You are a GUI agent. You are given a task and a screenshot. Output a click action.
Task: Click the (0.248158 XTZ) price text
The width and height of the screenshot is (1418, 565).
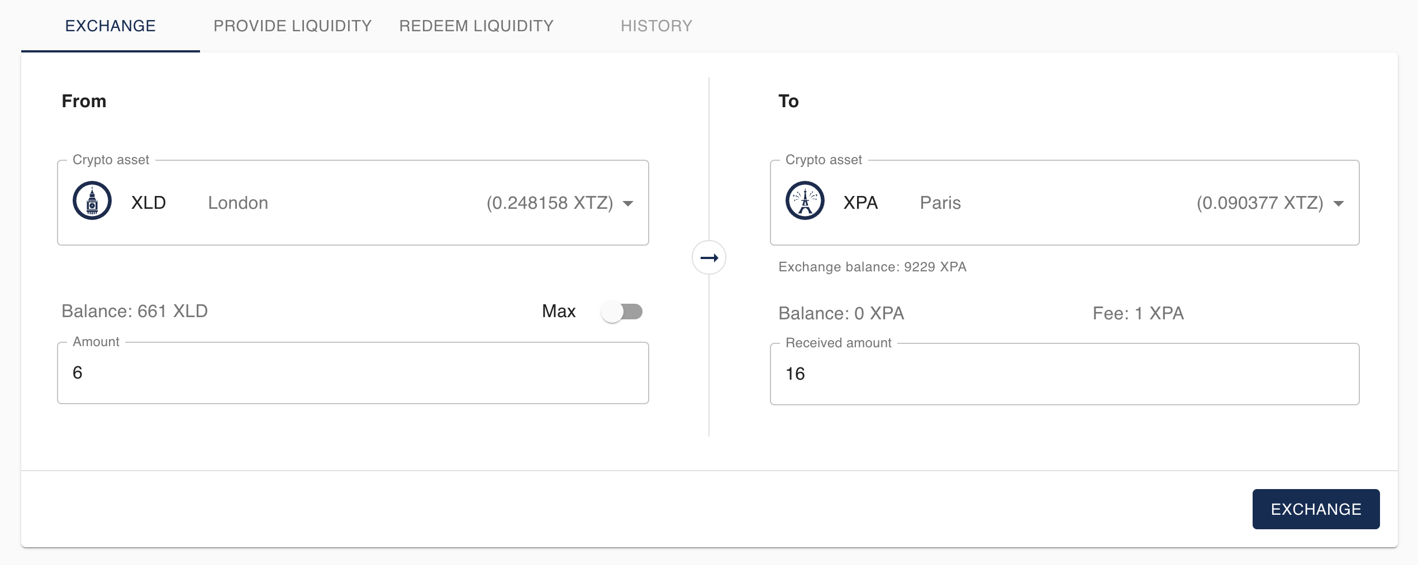550,203
